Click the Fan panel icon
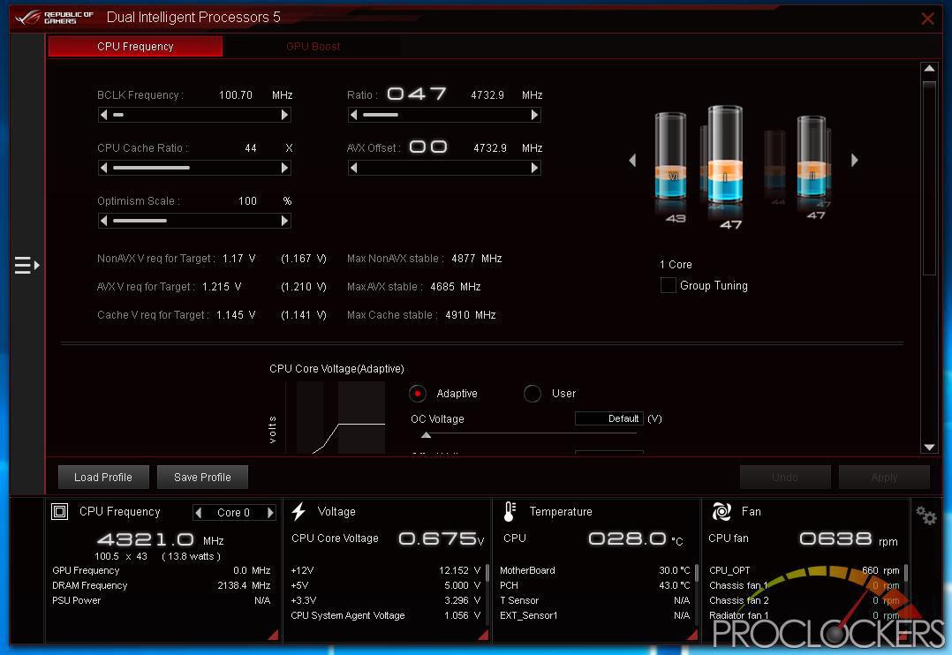This screenshot has width=952, height=655. click(x=722, y=512)
